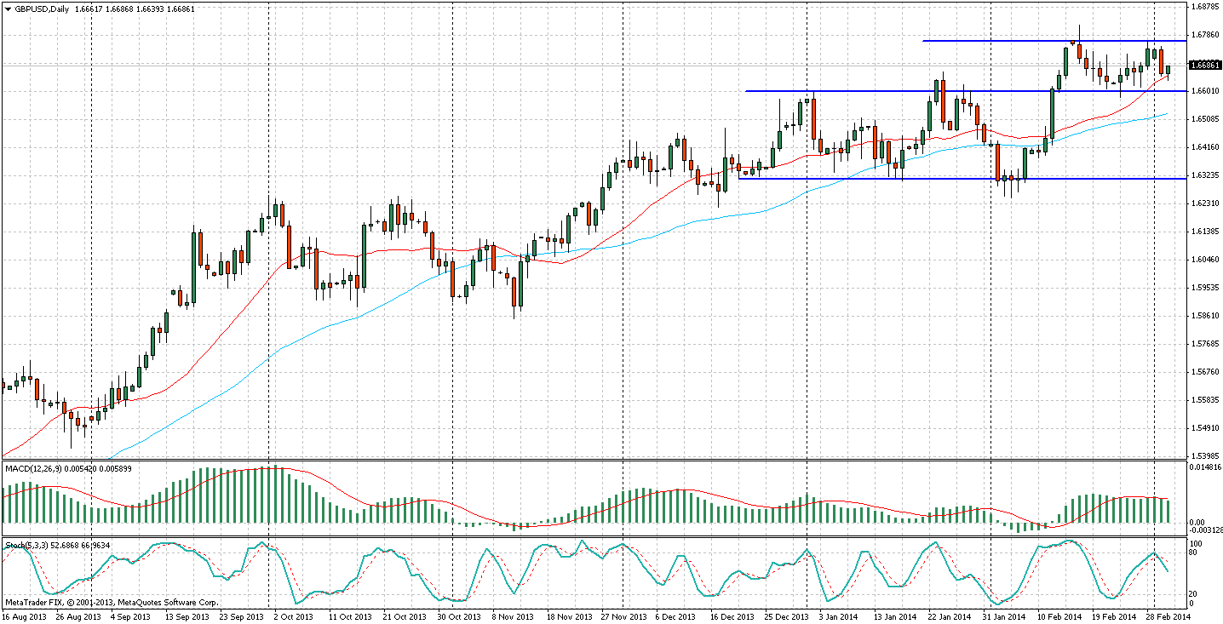Click the 1.53985 price scale label
Screen dimensions: 1223x624
(x=1204, y=455)
